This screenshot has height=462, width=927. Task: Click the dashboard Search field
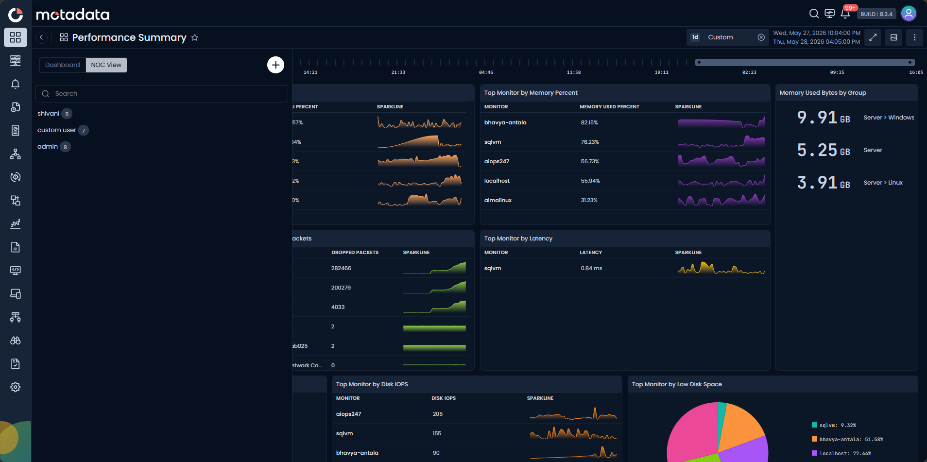point(162,94)
